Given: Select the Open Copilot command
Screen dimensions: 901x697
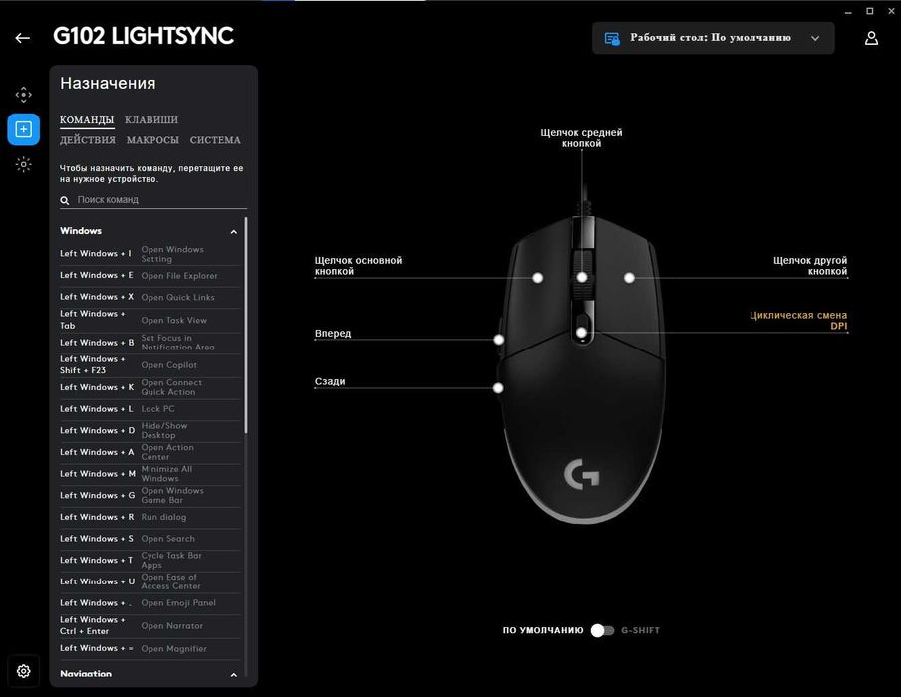Looking at the screenshot, I should tap(150, 365).
